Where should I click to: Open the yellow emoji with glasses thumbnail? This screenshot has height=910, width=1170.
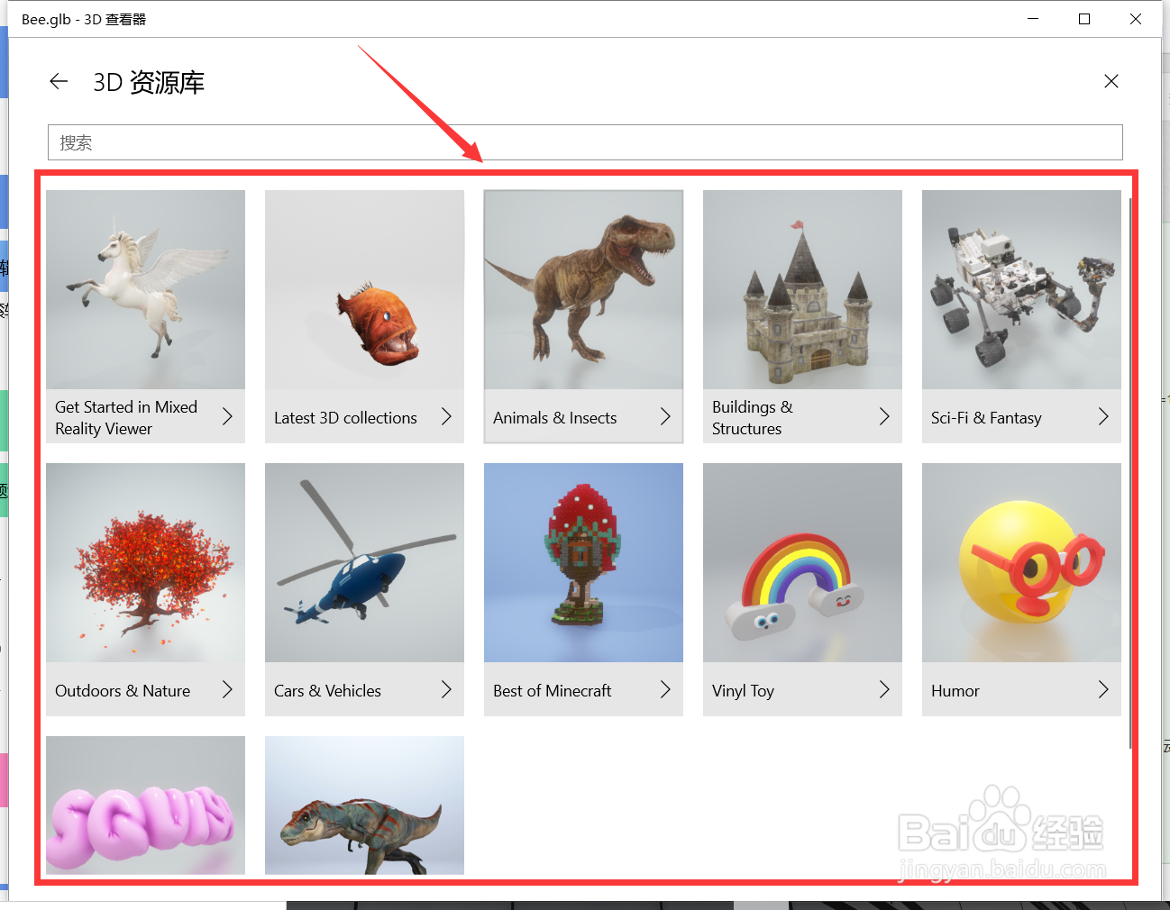(1021, 562)
